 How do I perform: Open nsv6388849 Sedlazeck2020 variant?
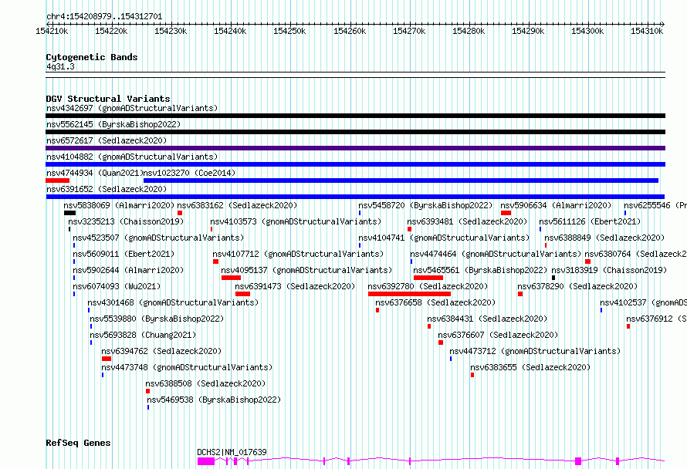click(x=604, y=238)
